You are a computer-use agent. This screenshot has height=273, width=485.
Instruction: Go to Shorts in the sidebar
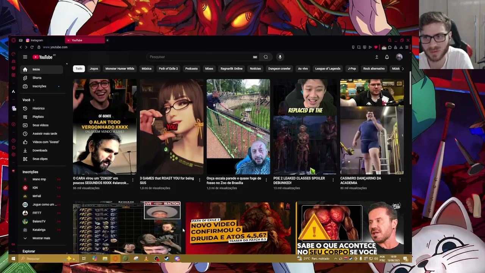coord(42,78)
